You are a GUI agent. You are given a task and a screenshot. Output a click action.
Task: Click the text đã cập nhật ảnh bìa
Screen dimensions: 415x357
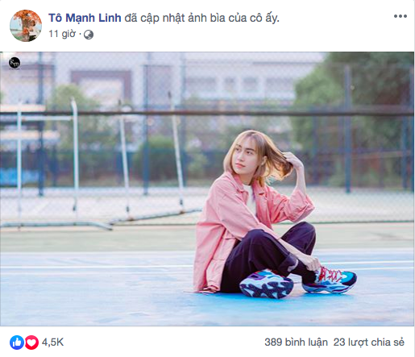[172, 18]
